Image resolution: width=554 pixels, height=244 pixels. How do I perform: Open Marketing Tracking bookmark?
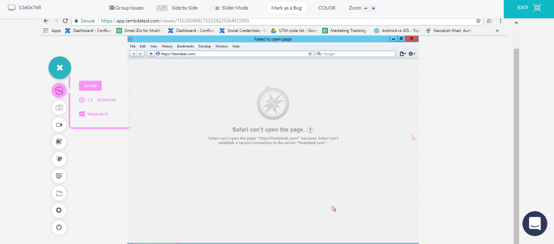[x=346, y=30]
